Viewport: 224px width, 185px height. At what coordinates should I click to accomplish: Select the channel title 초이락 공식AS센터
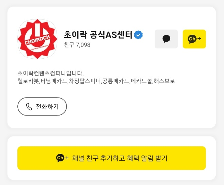point(98,35)
